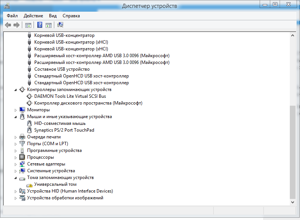Click the Scan for hardware changes icon

[x=60, y=25]
